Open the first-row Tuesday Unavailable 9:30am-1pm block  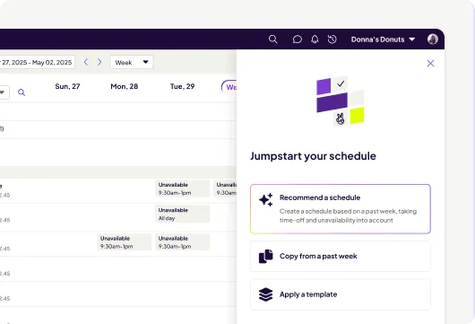click(182, 188)
